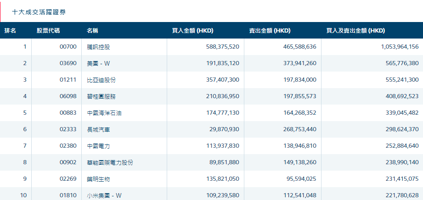
Task: Click total amount 339,045,482
Action: click(402, 113)
